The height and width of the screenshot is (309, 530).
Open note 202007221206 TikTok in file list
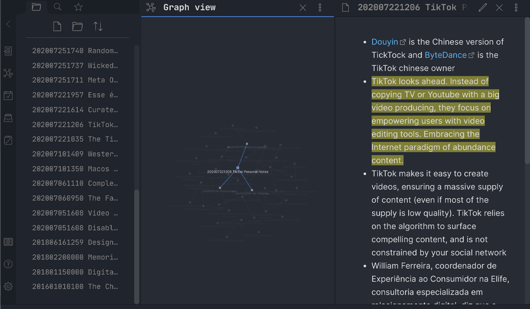point(75,124)
